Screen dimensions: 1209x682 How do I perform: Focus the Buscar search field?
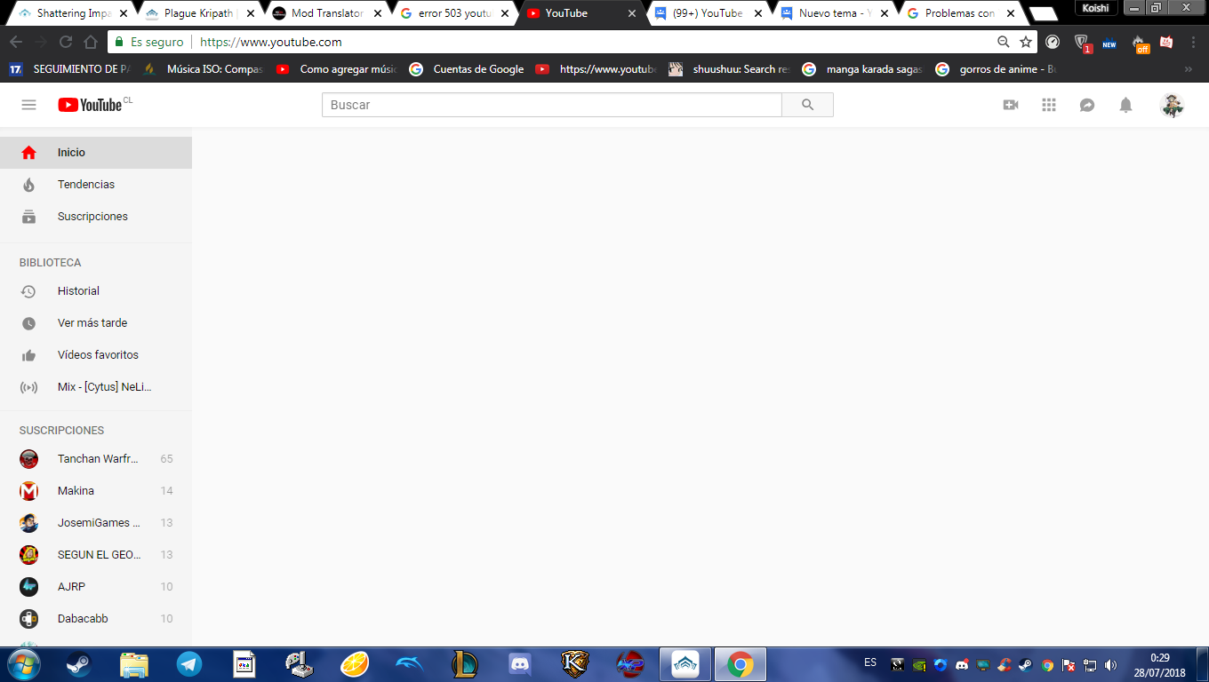point(551,105)
